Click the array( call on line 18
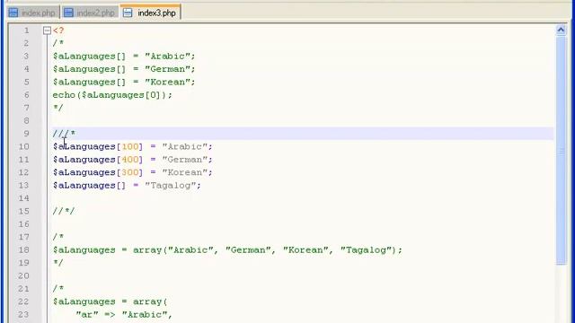 pos(150,250)
